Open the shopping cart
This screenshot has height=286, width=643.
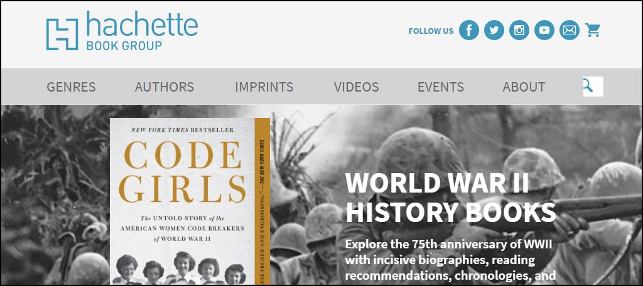593,30
